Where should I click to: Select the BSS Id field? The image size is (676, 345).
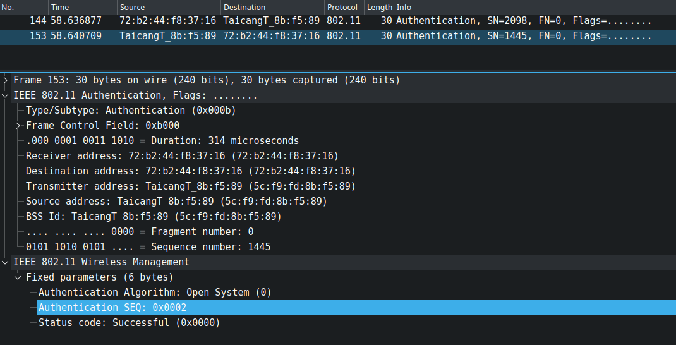[154, 217]
